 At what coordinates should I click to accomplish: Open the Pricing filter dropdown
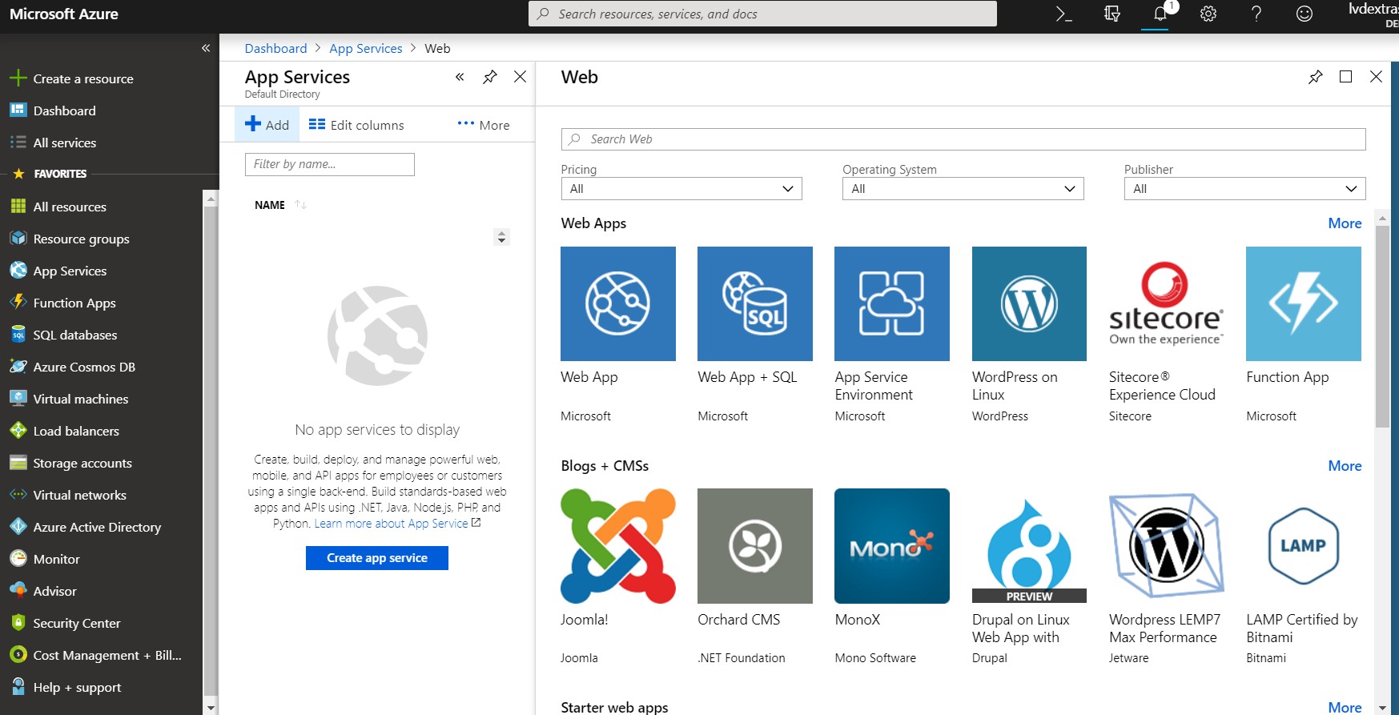(681, 189)
